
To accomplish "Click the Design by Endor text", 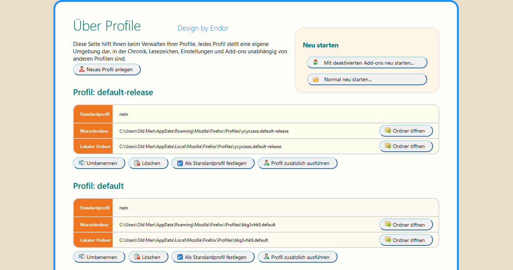I will [x=203, y=28].
